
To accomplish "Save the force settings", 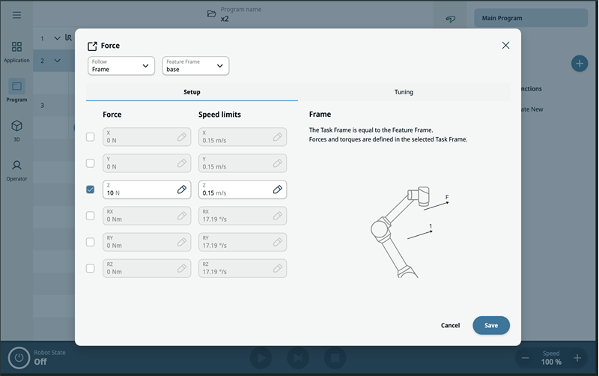I will pos(491,325).
